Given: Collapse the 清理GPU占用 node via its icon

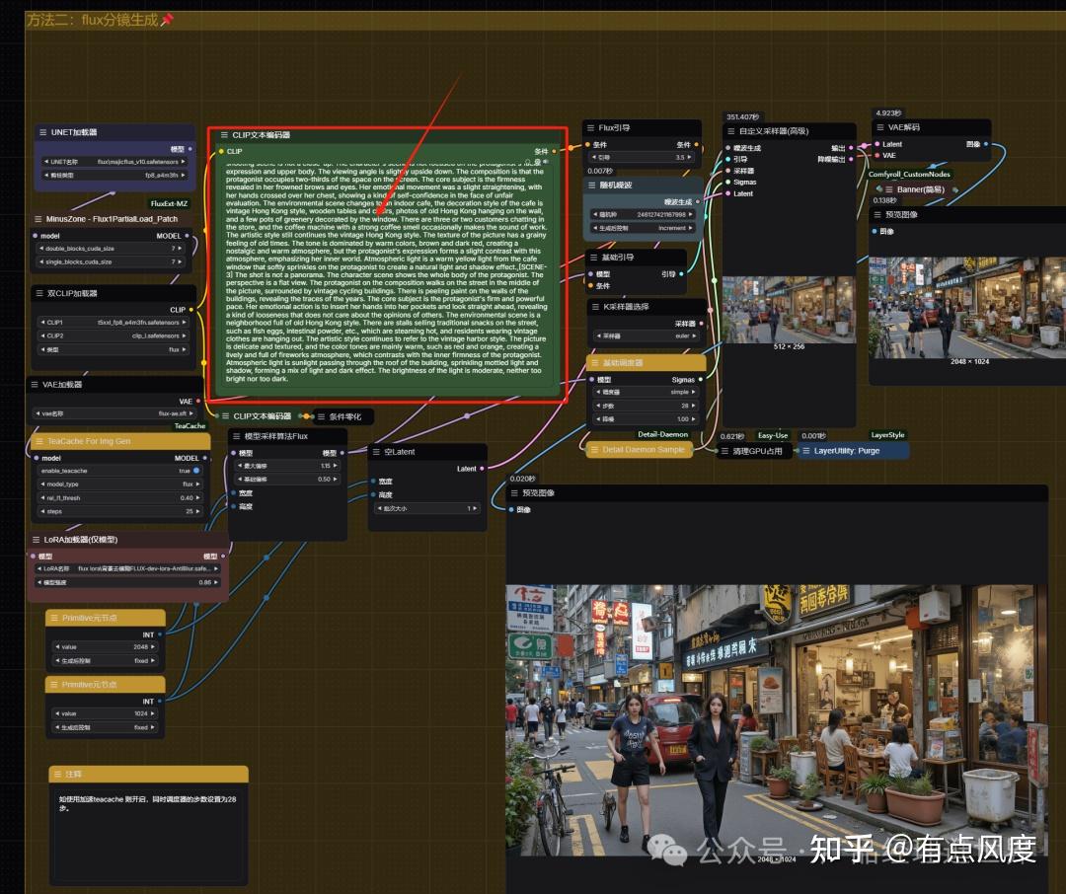Looking at the screenshot, I should click(x=723, y=452).
